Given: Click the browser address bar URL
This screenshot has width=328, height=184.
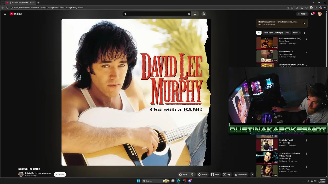Looking at the screenshot, I should [x=48, y=8].
